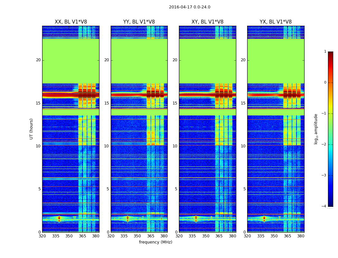Click the figure title "2016-04-17 0.0-24.0"

190,7
